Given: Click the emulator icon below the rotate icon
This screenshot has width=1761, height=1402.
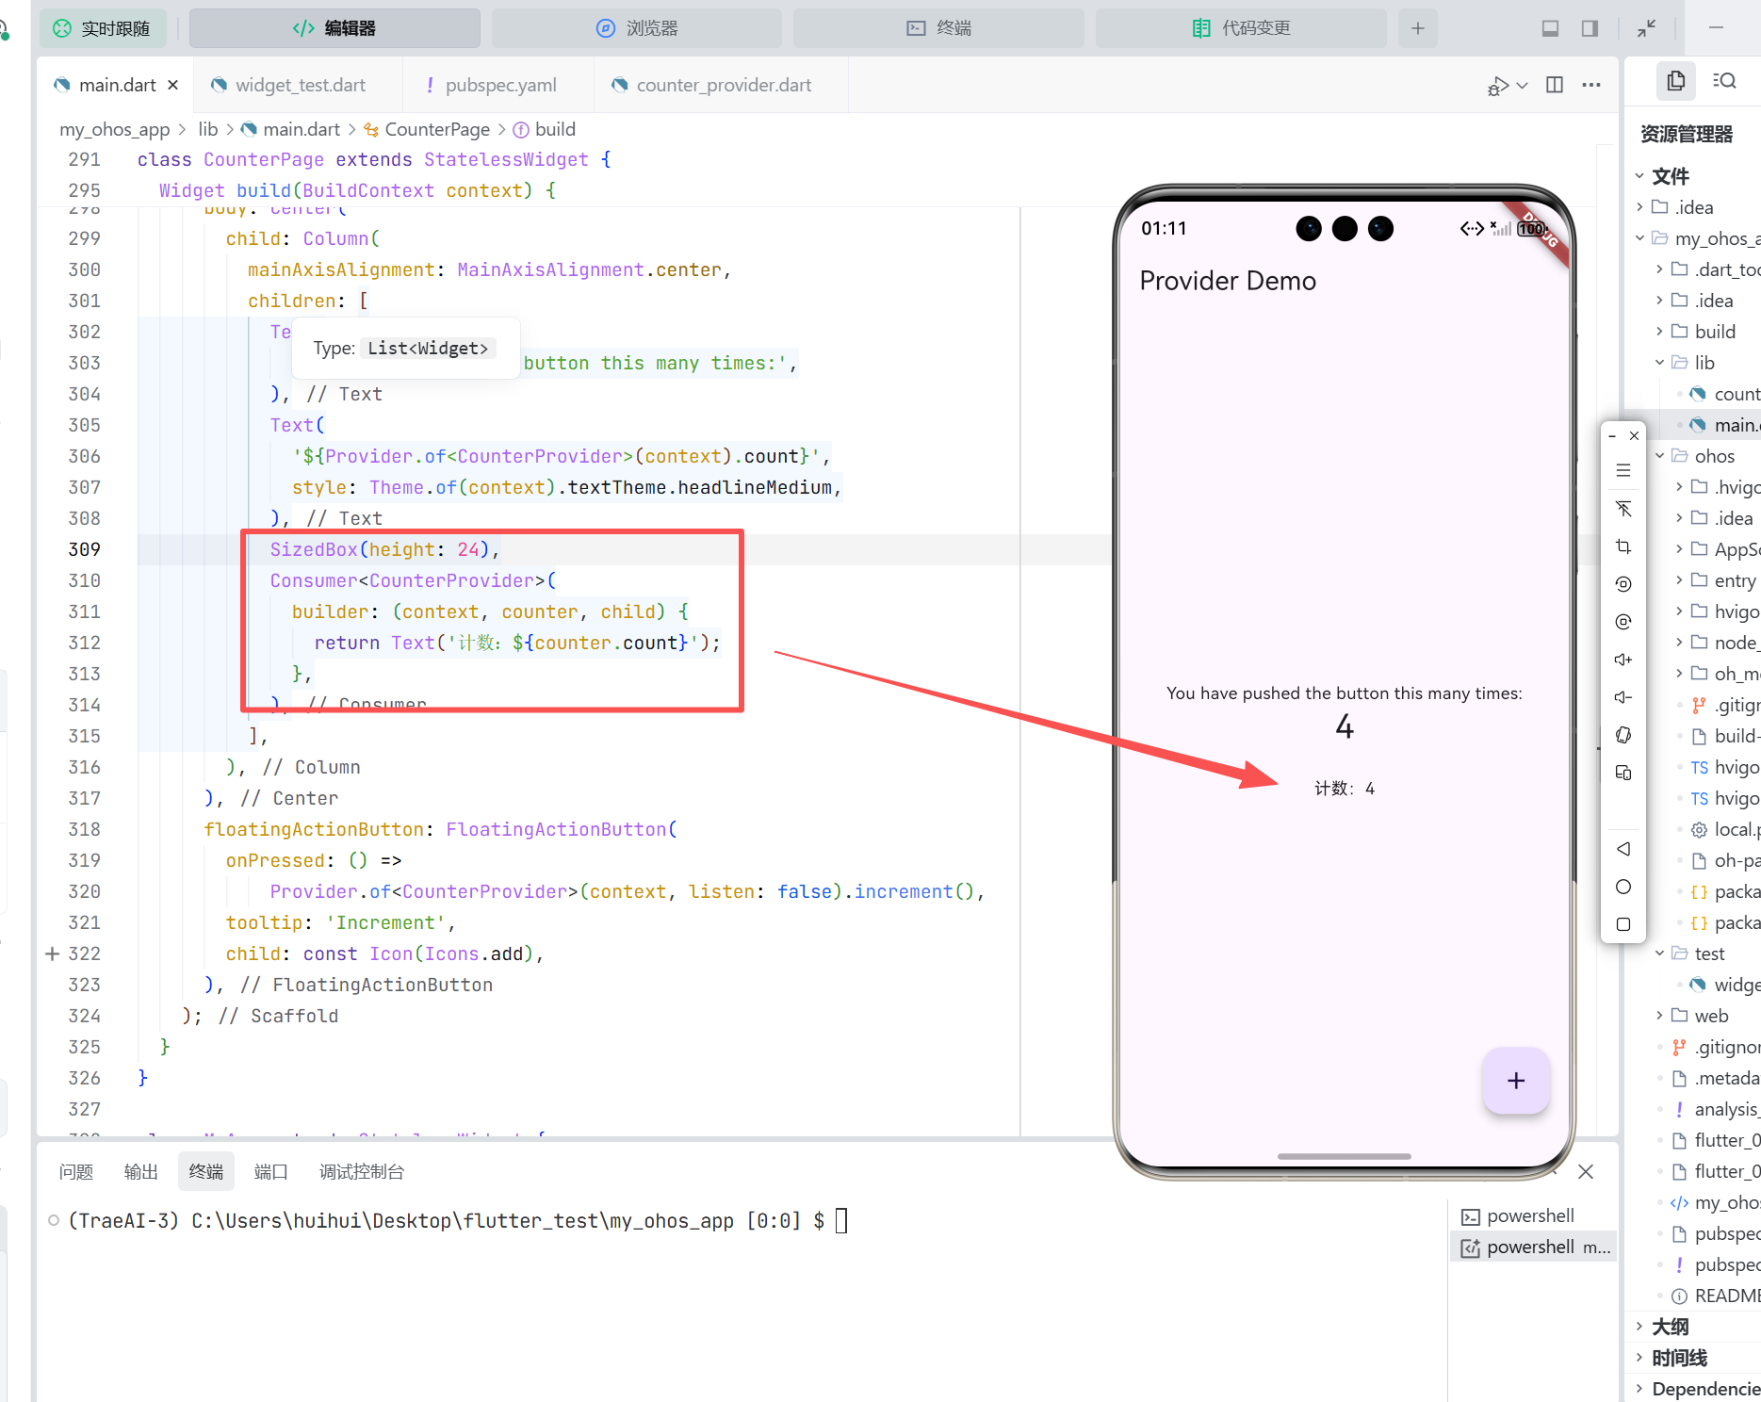Looking at the screenshot, I should (x=1623, y=622).
